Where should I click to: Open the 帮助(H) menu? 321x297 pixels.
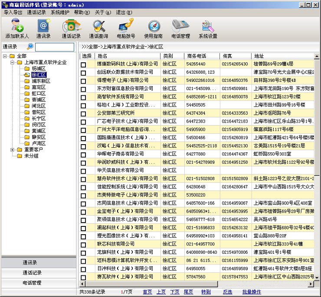click(82, 13)
